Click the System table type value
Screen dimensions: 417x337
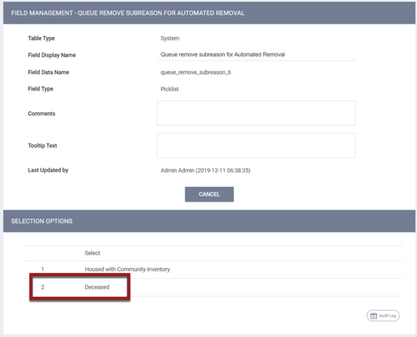pyautogui.click(x=170, y=38)
